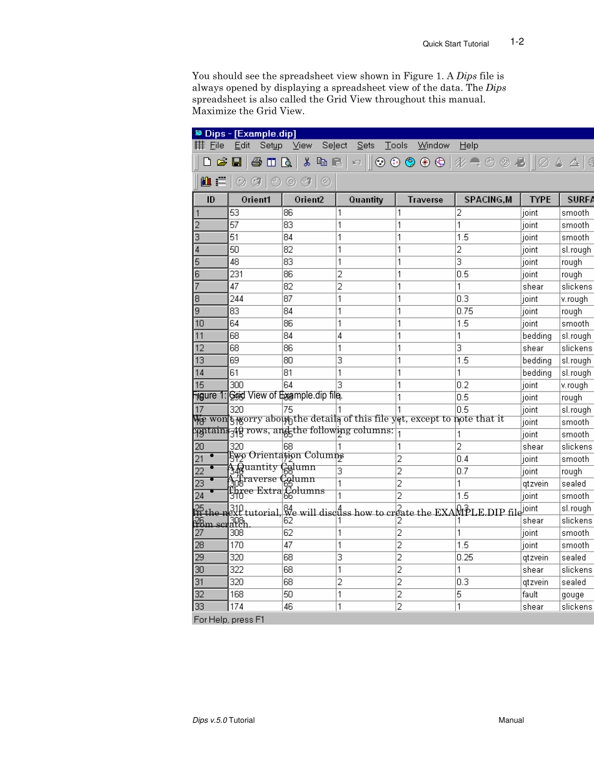Click the Orient1 cell 322 in row 30
Viewport: 594px width, 769px height.
click(x=255, y=570)
